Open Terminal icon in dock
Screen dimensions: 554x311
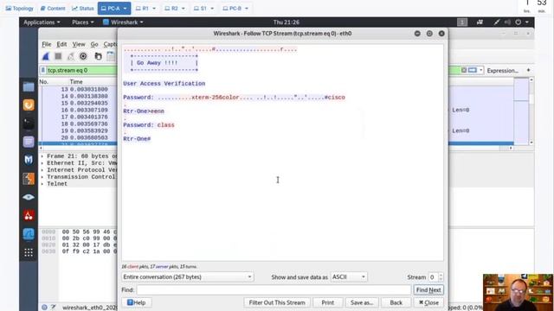29,124
